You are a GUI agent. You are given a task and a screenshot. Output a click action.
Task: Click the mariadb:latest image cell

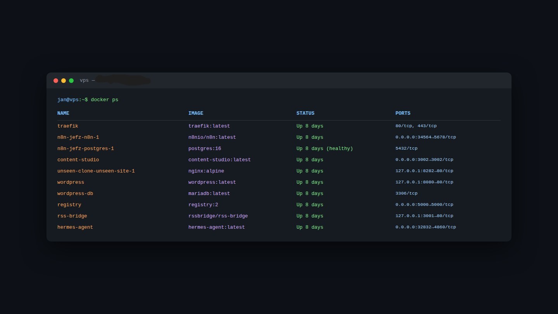(x=209, y=193)
